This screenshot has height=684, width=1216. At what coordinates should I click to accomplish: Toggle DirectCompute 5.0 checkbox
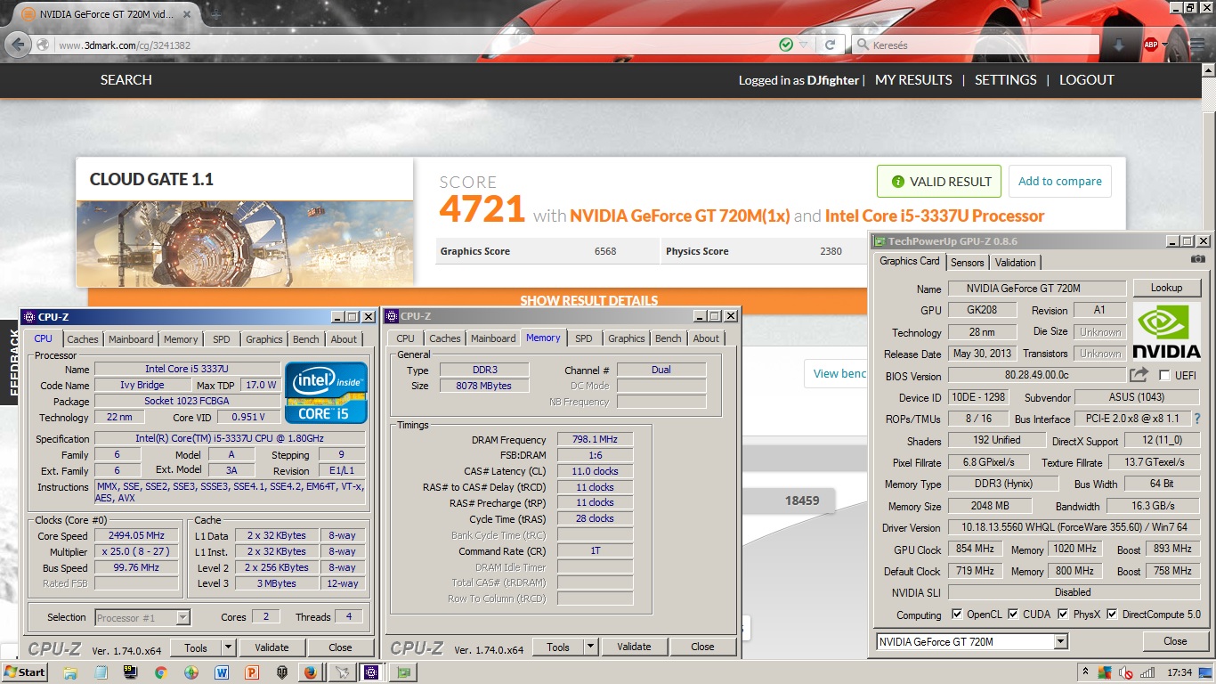[x=1112, y=615]
